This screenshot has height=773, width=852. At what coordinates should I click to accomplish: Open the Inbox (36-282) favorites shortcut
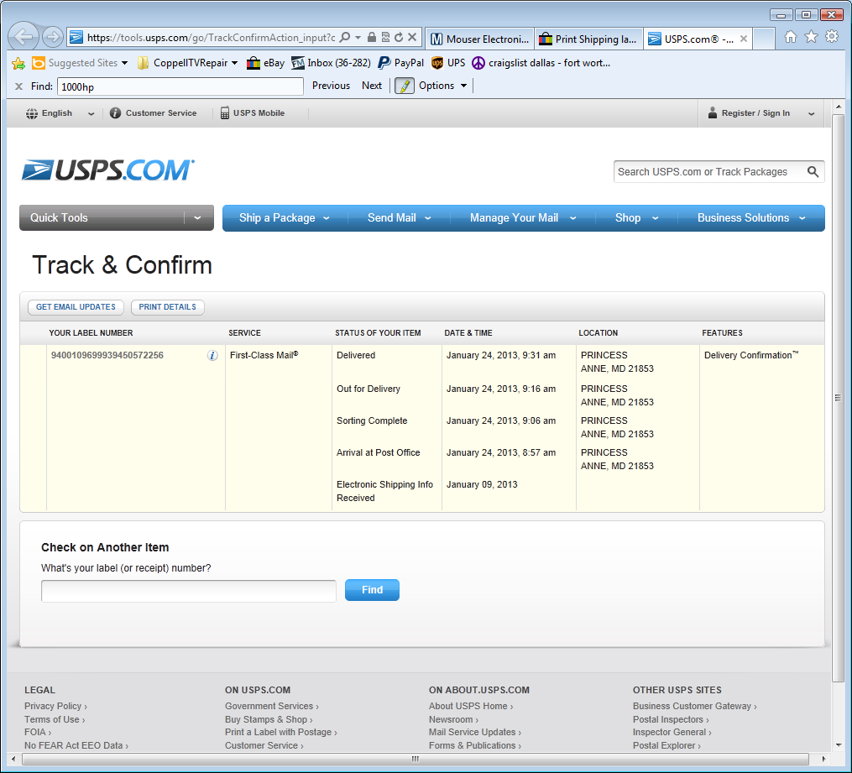point(331,63)
